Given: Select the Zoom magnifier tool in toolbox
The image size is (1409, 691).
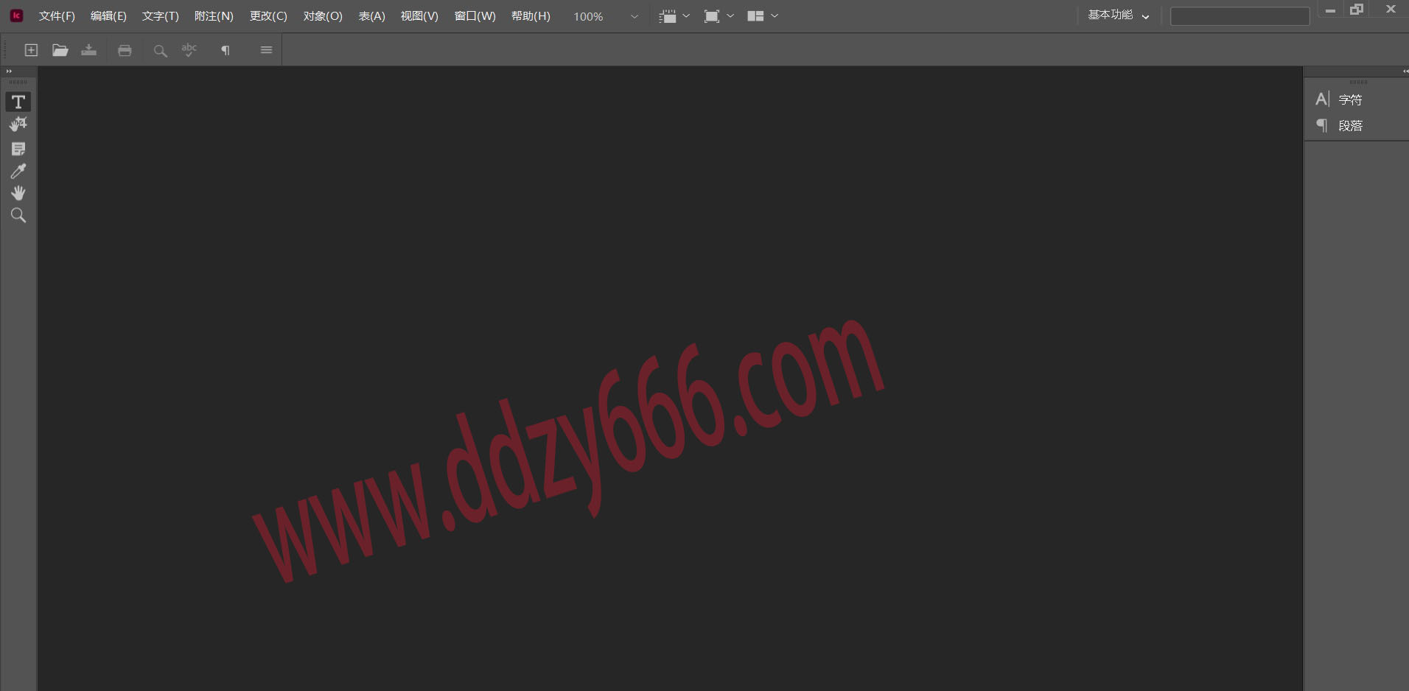Looking at the screenshot, I should click(18, 215).
